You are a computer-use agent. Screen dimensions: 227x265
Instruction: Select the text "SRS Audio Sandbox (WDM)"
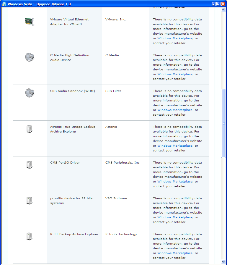(73, 91)
